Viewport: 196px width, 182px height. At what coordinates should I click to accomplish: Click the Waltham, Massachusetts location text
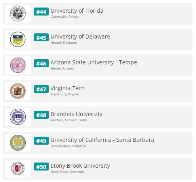tap(69, 120)
